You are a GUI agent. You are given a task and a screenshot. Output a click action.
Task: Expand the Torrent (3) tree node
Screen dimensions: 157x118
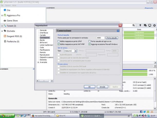click(2, 26)
